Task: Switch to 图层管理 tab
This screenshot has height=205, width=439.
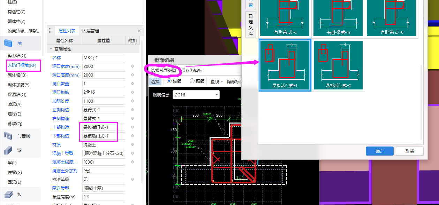Action: (91, 31)
